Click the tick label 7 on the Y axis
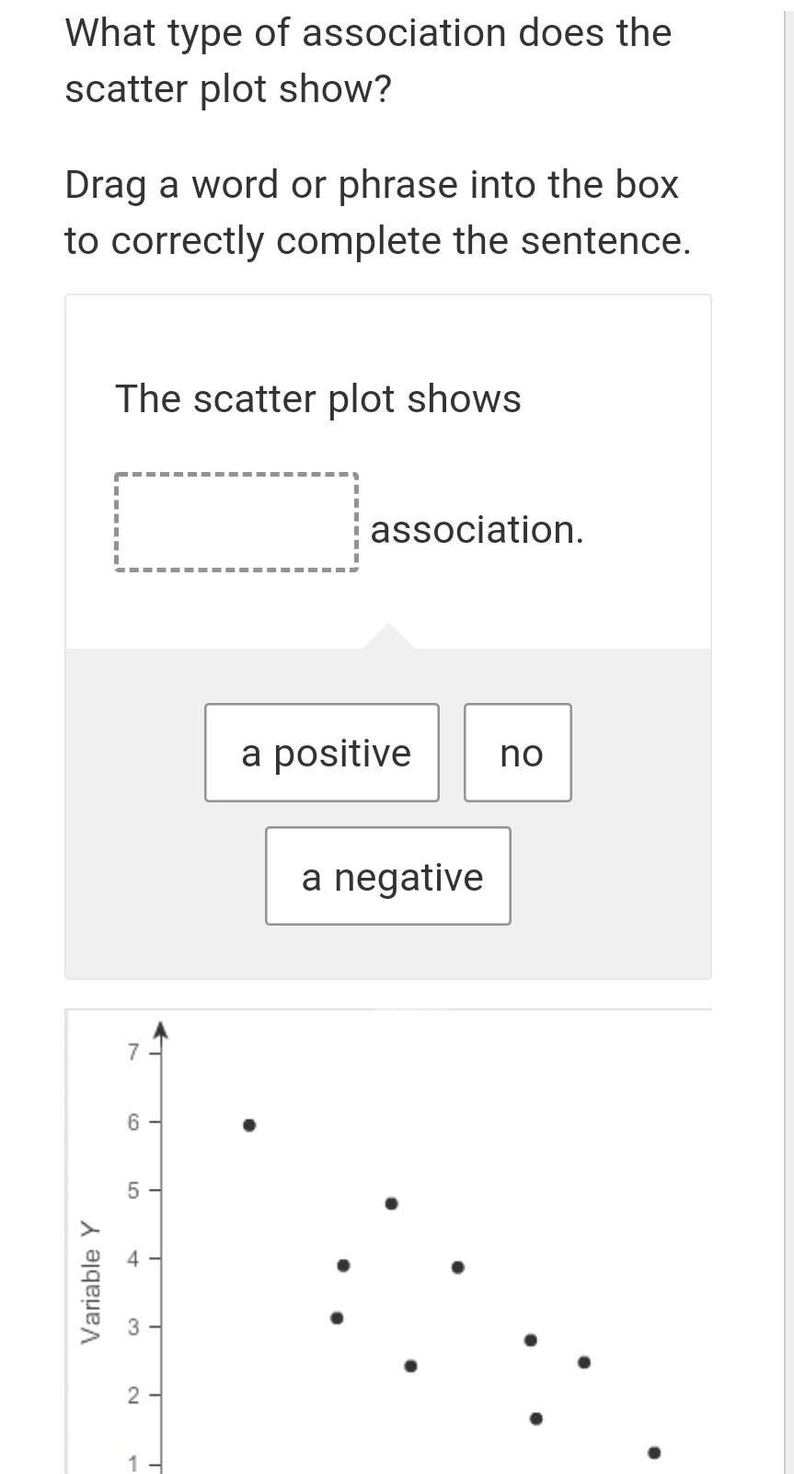 pyautogui.click(x=132, y=1052)
